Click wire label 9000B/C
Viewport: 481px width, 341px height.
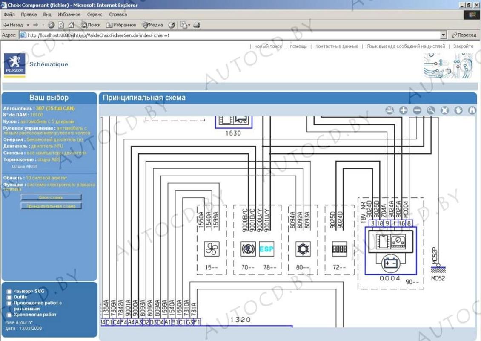click(245, 220)
